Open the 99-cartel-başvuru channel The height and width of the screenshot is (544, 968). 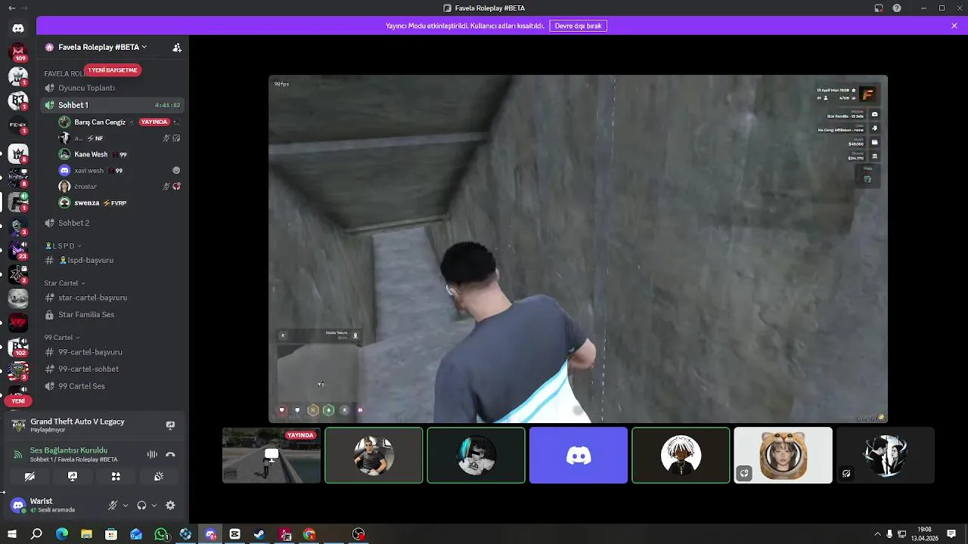pos(113,352)
